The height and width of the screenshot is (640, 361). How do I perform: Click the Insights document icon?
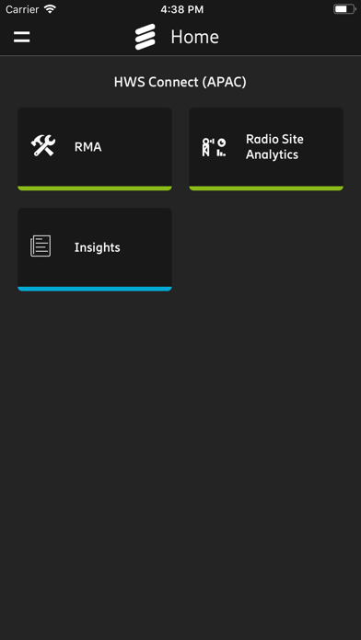41,246
